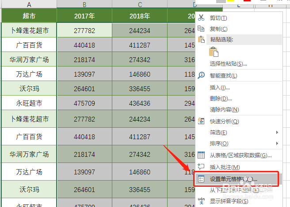This screenshot has height=207, width=290.
Task: Click the 436436 cell in the 永旺超市 row
Action: (140, 103)
